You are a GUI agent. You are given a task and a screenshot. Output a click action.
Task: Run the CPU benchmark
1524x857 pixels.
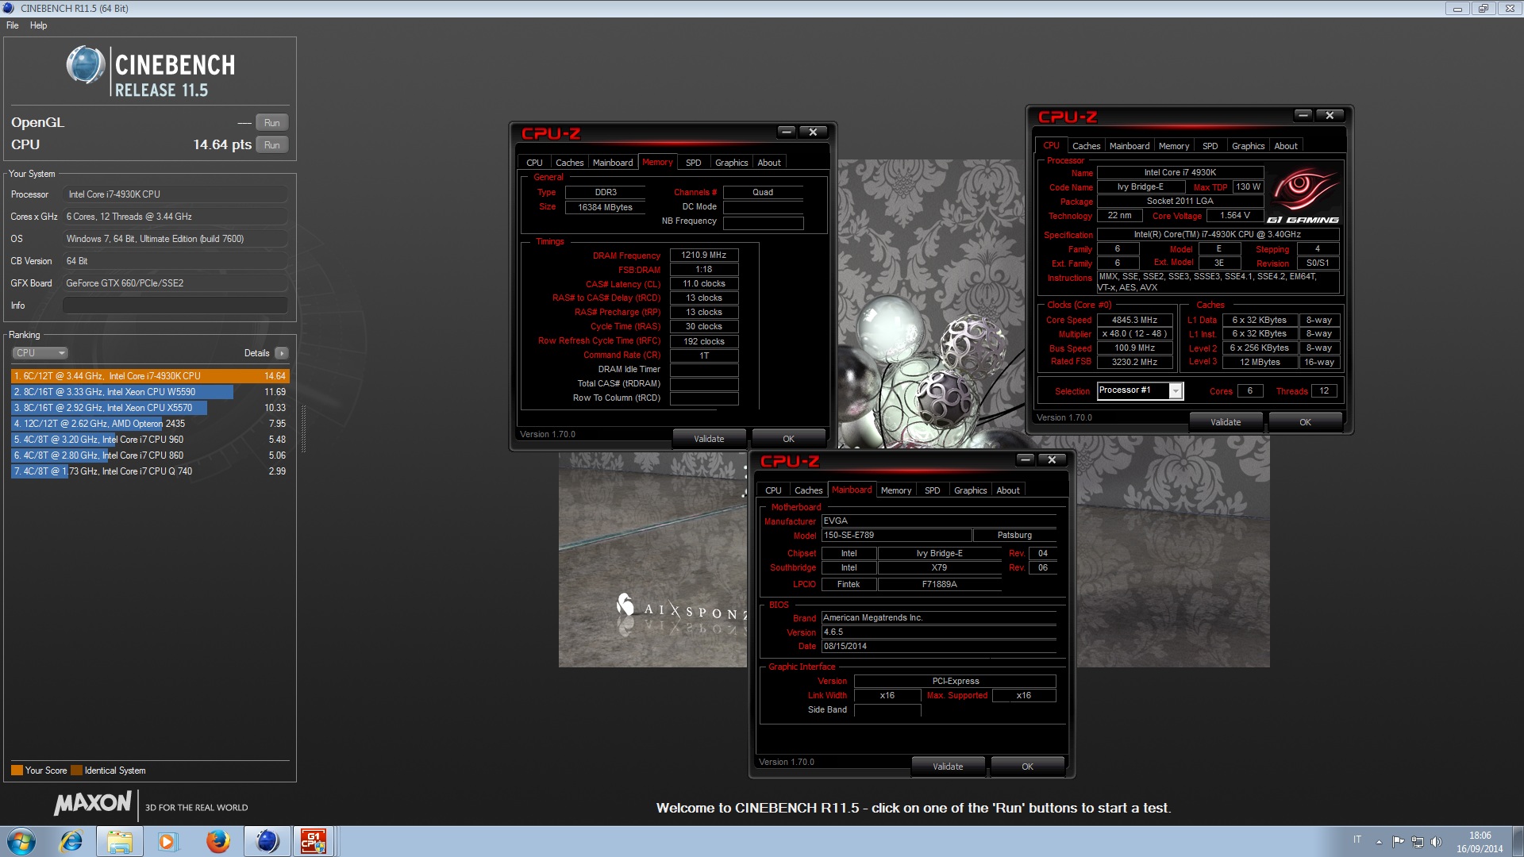click(271, 145)
